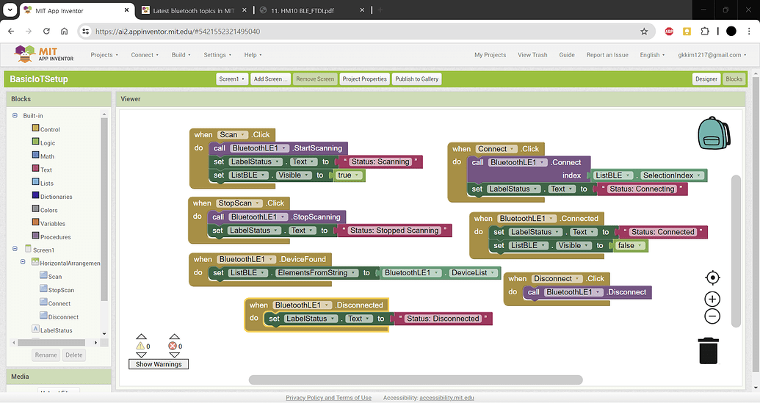The image size is (760, 403).
Task: Open the View Trash link
Action: point(532,55)
